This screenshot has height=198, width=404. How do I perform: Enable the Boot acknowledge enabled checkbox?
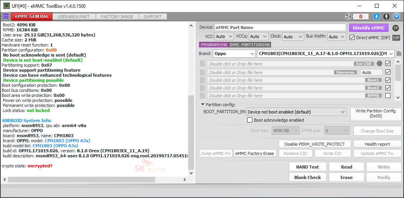pos(250,120)
